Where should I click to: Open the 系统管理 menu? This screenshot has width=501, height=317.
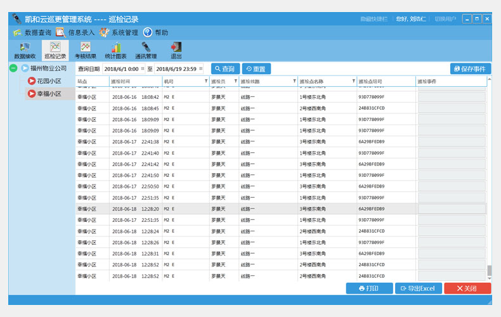pos(119,32)
